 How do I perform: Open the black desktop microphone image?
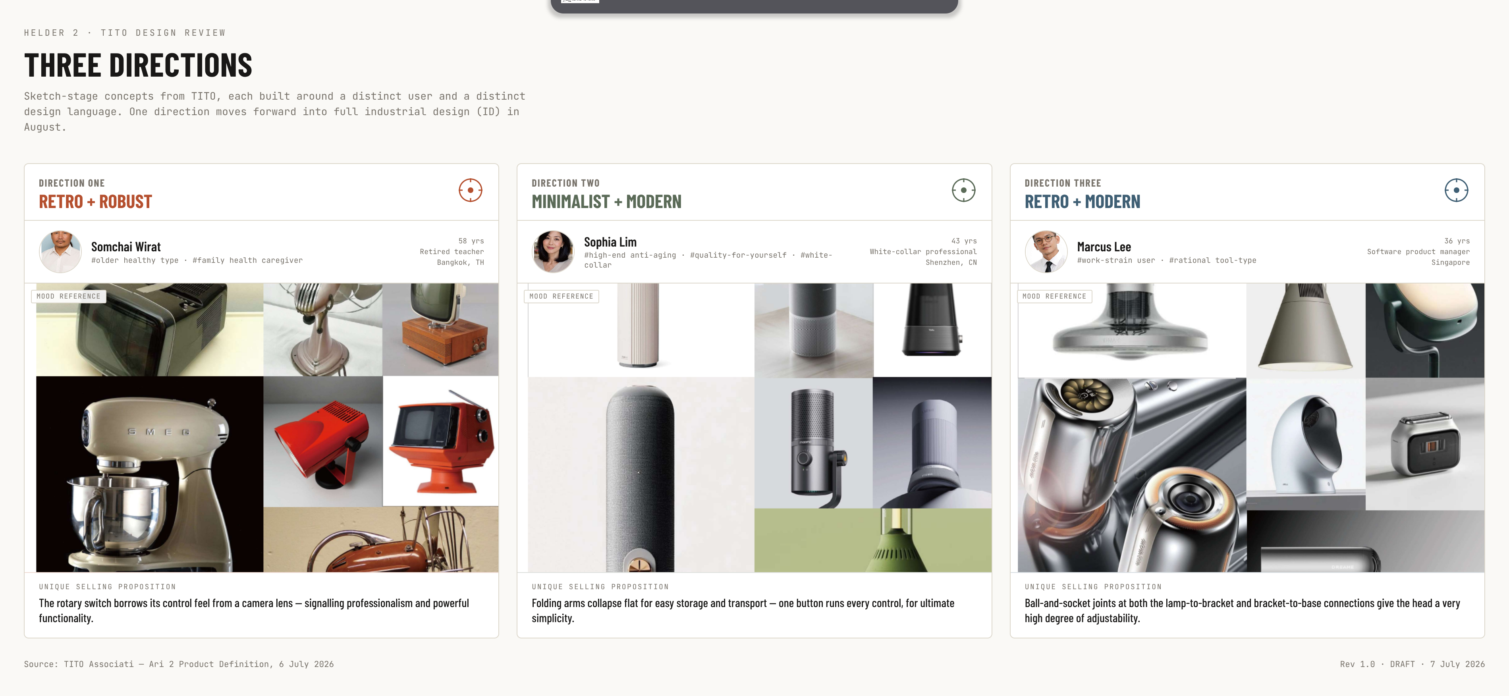813,443
